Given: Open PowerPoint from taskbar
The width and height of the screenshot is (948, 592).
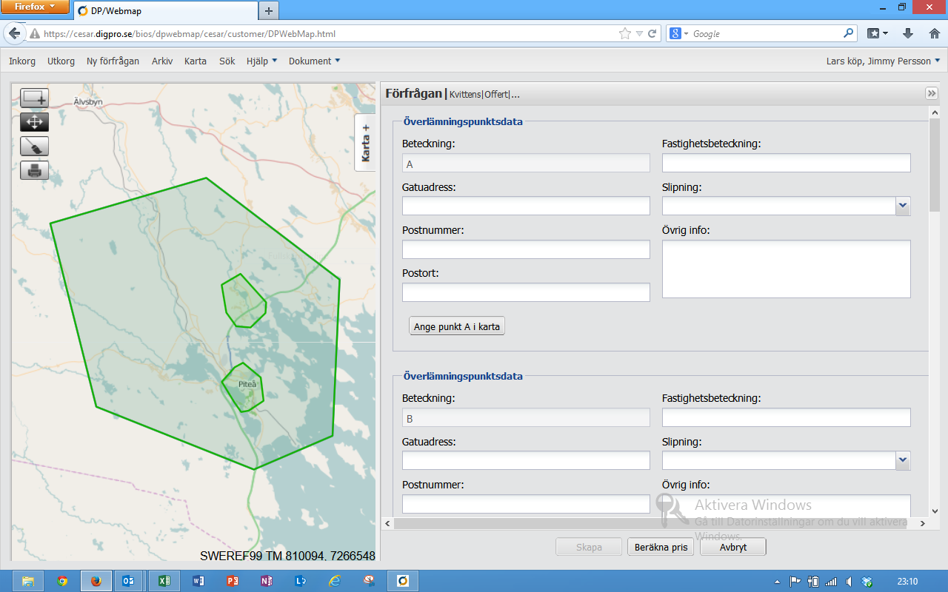Looking at the screenshot, I should (232, 581).
